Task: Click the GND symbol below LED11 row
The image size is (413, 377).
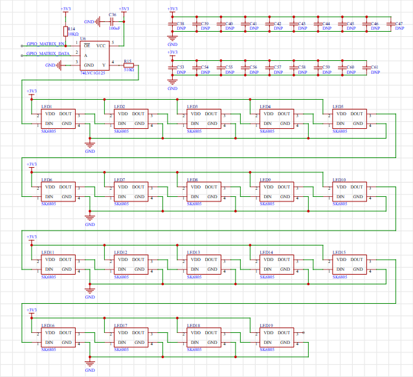Action: point(90,293)
